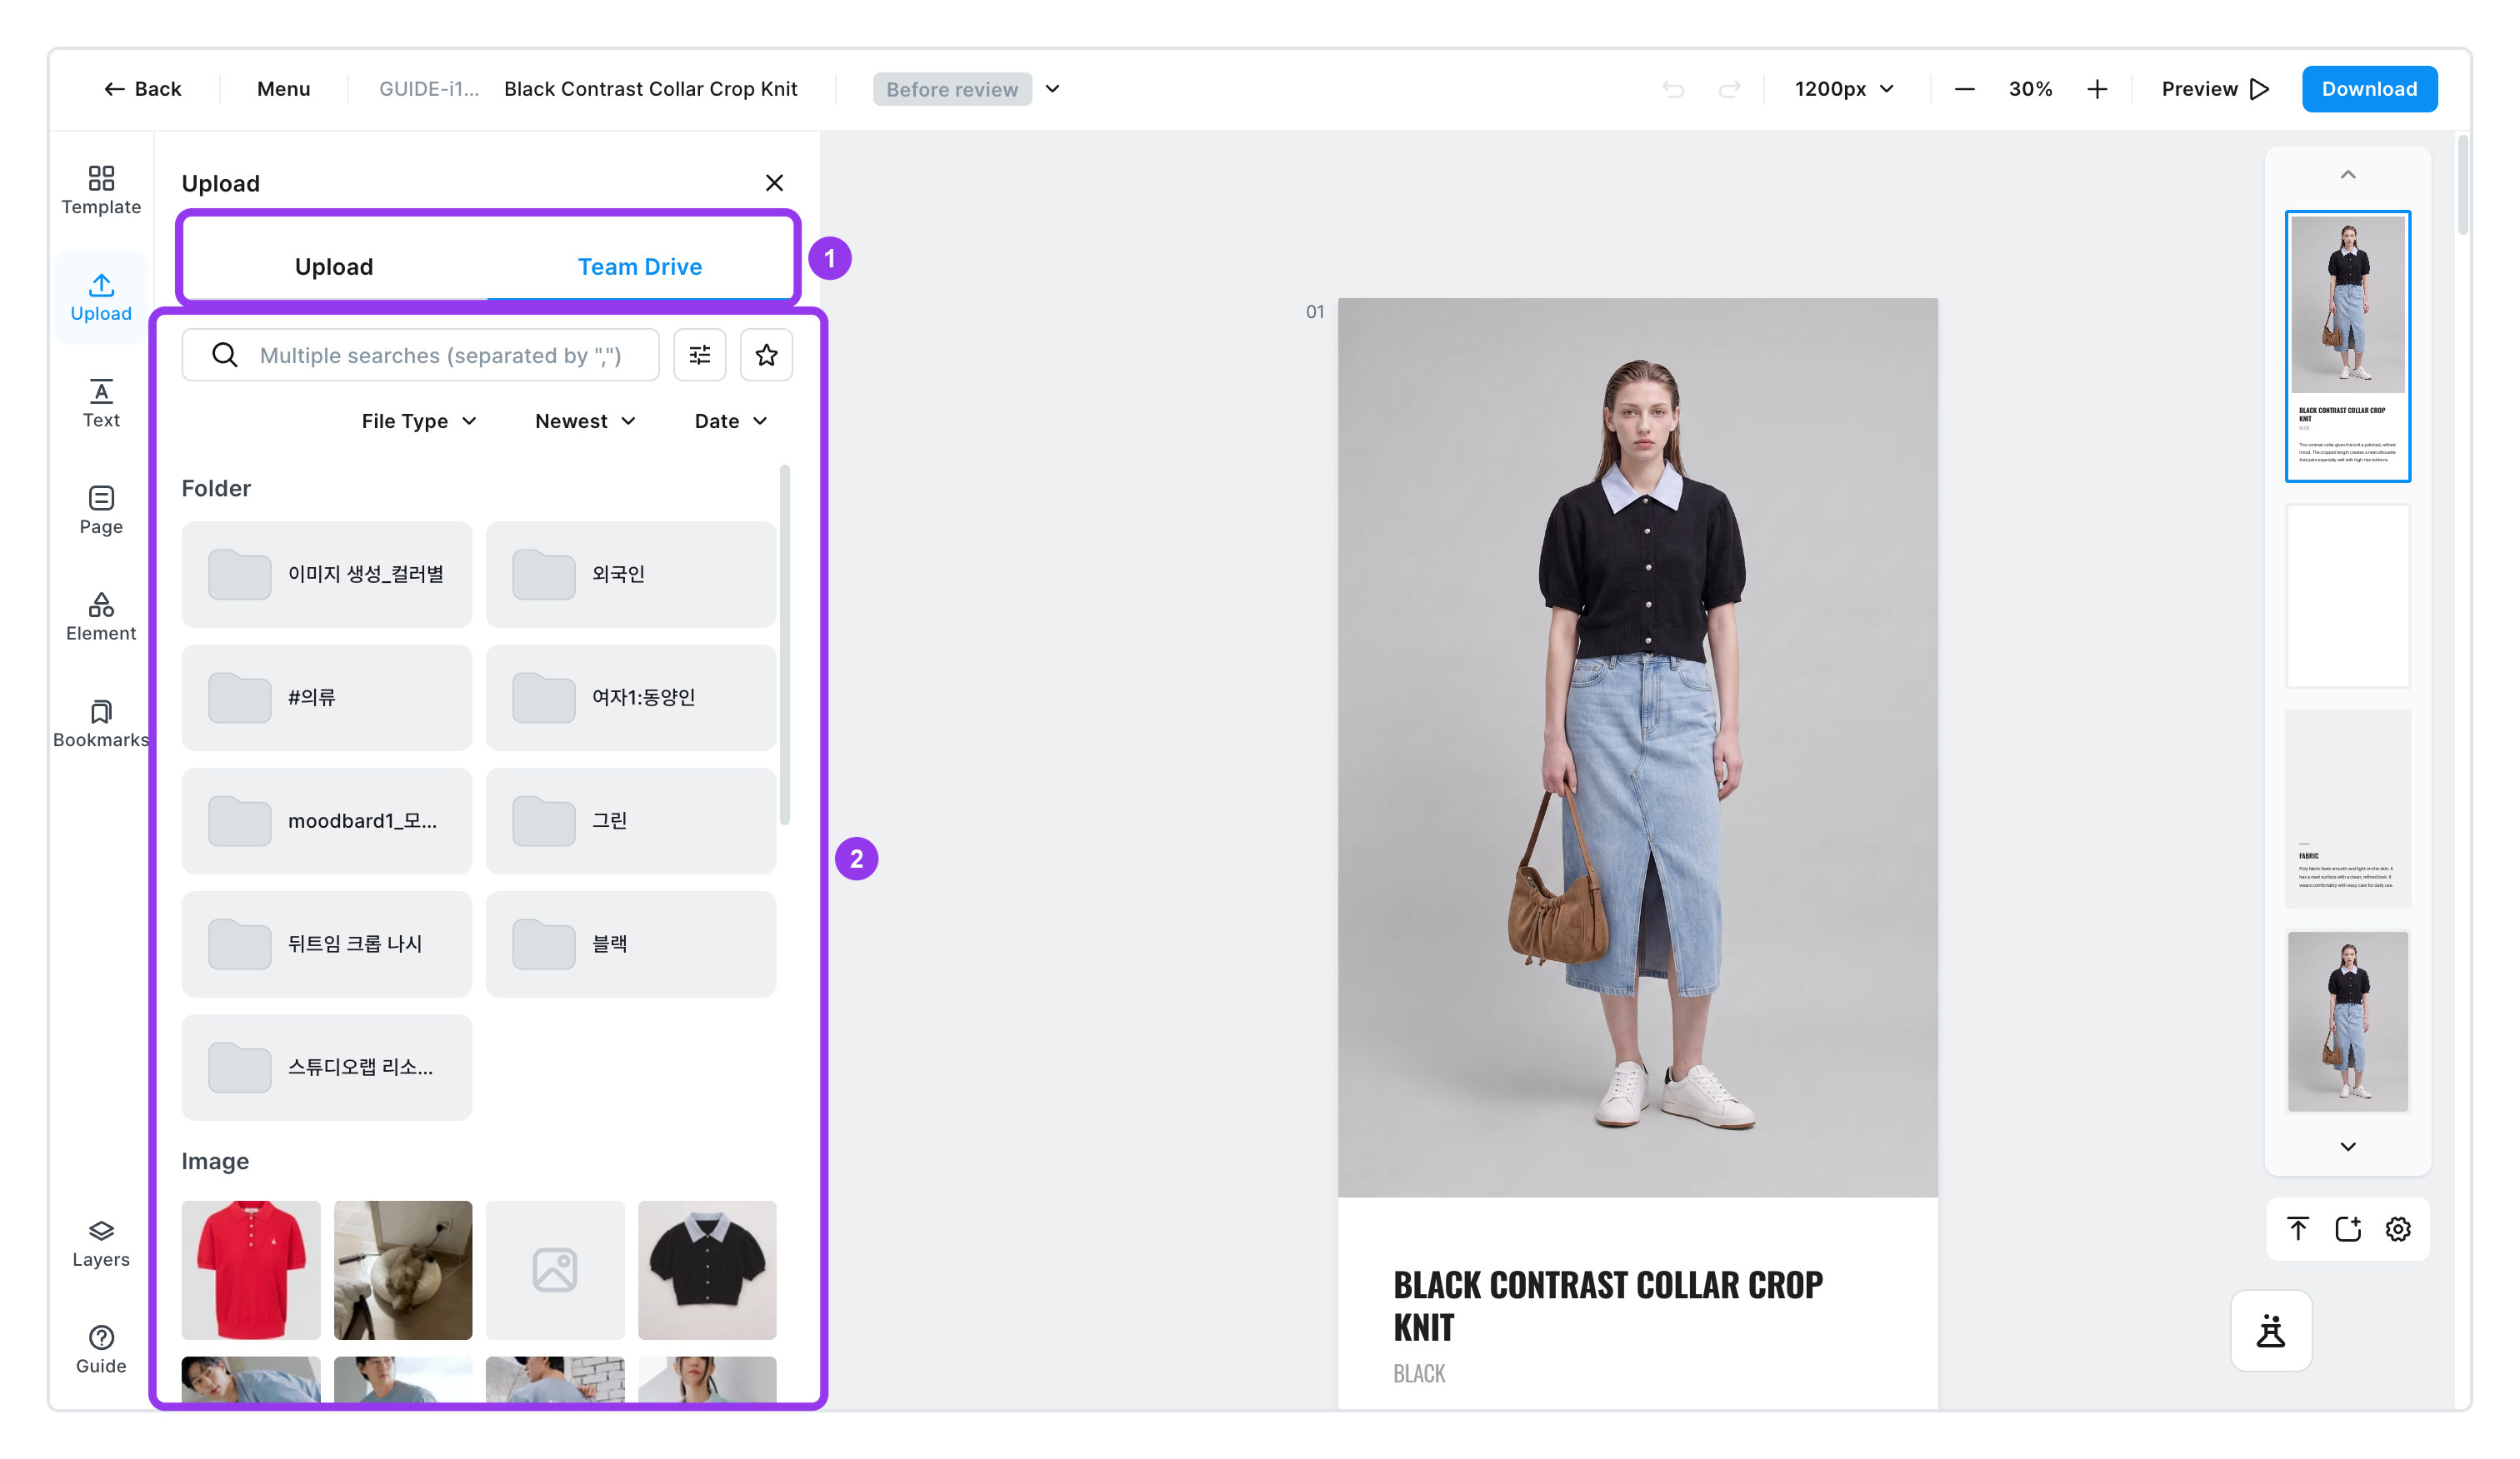Click the floating assistant figure icon
This screenshot has width=2520, height=1459.
(x=2271, y=1330)
